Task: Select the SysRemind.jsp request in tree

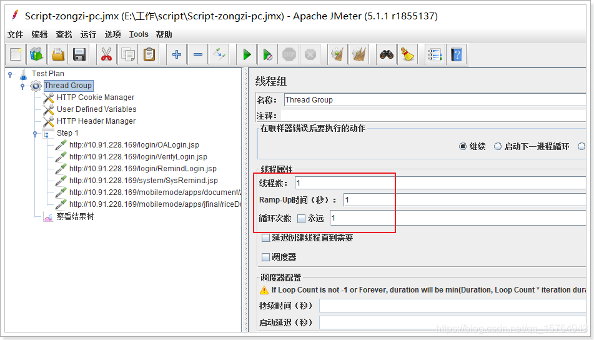Action: tap(144, 181)
